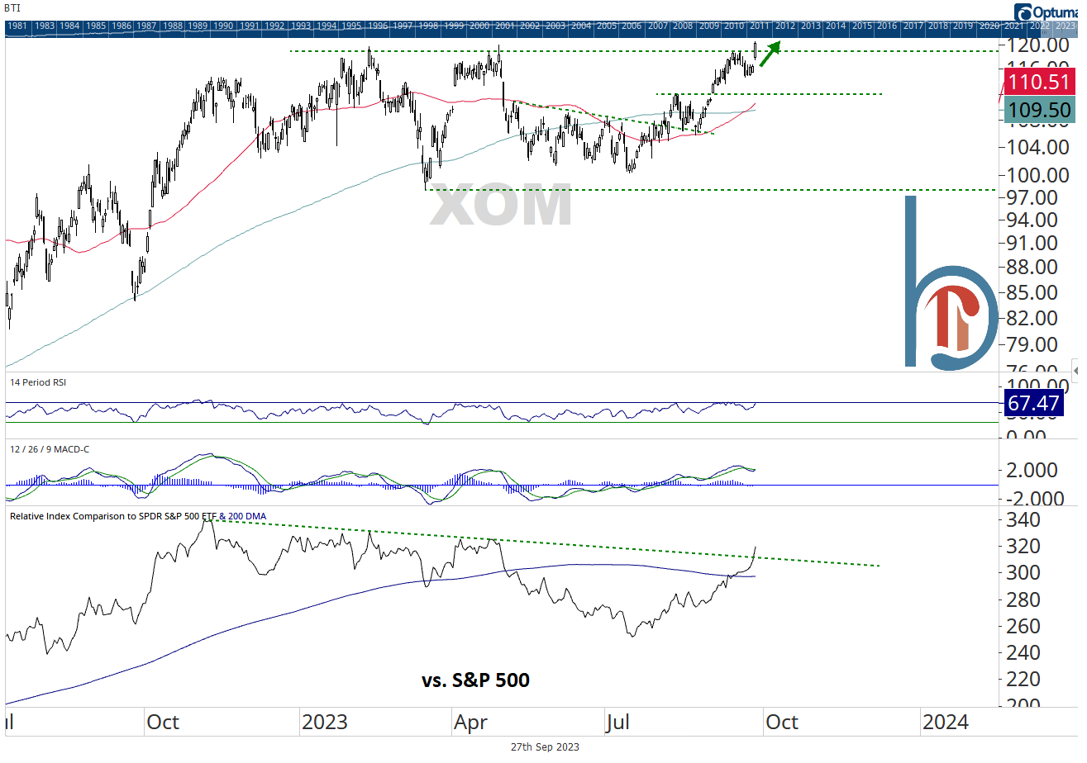This screenshot has width=1087, height=763.
Task: Click the vs. S&P 500 annotation
Action: (x=475, y=680)
